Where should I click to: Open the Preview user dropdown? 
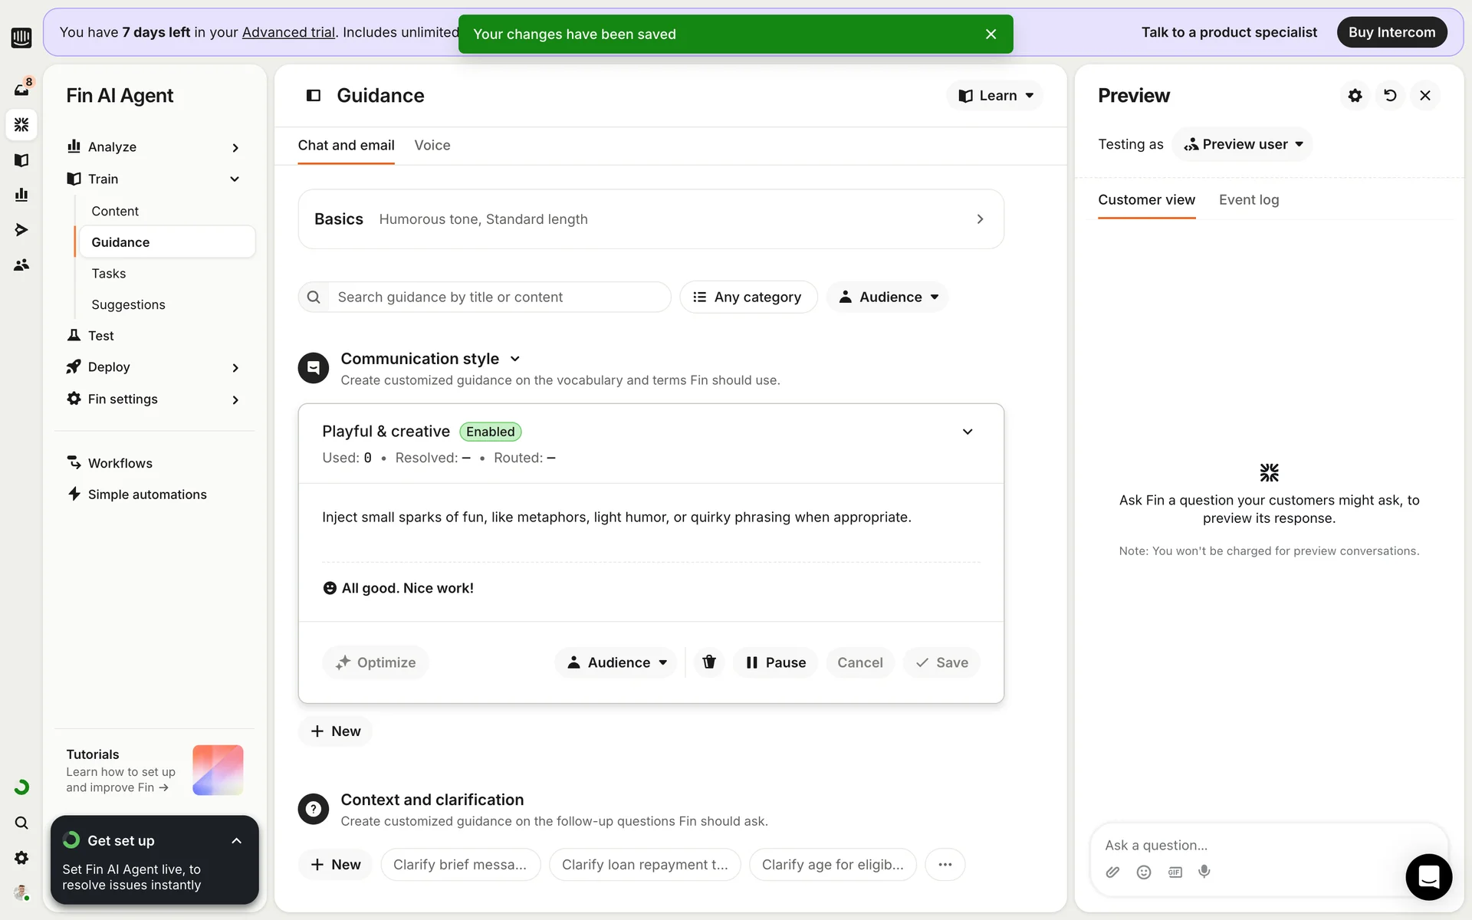pyautogui.click(x=1242, y=144)
